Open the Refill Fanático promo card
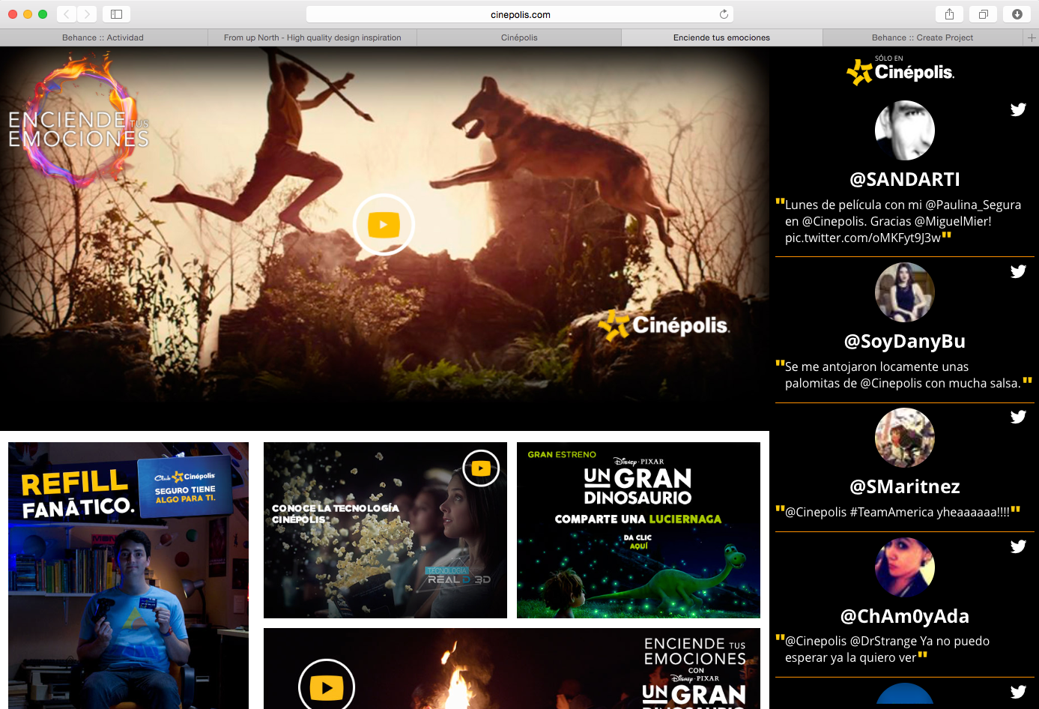 pos(128,576)
